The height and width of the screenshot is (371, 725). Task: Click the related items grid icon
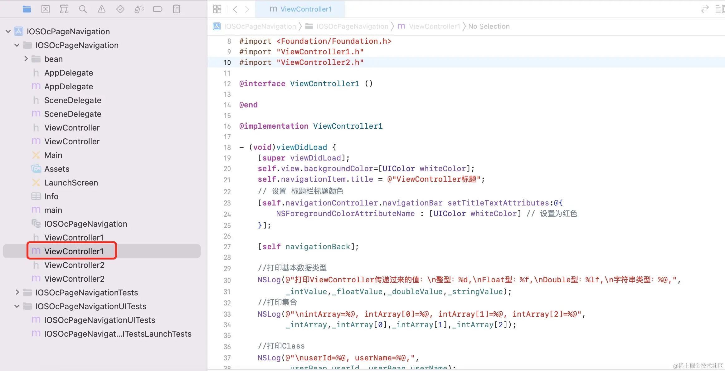[217, 9]
